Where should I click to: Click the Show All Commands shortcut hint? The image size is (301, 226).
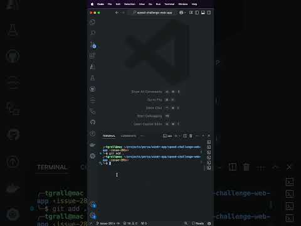[156, 92]
